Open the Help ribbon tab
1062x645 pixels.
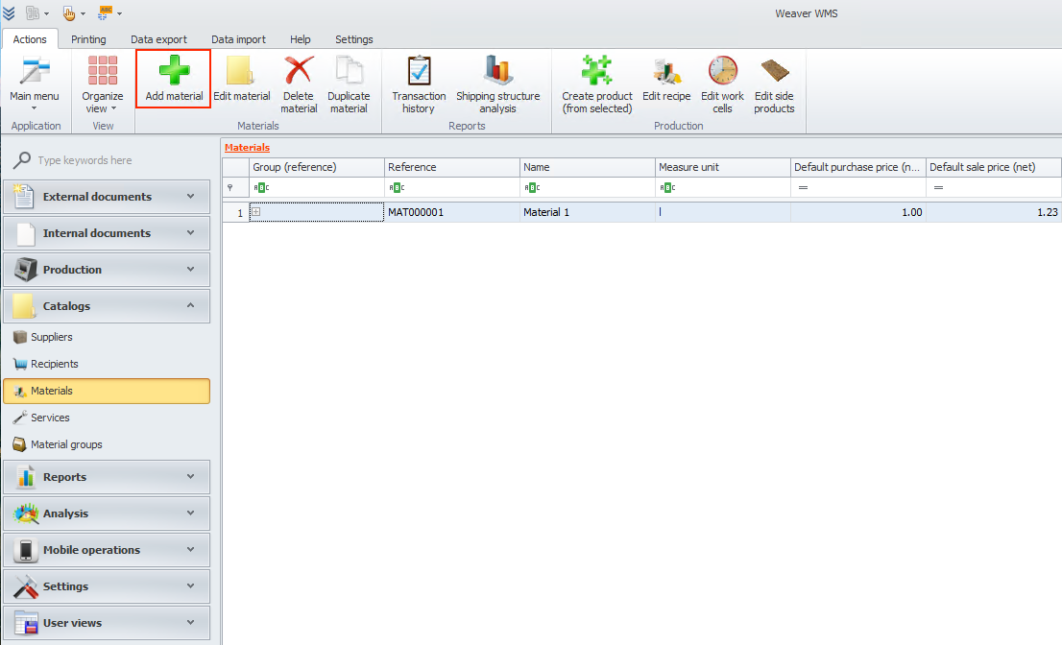pos(300,39)
